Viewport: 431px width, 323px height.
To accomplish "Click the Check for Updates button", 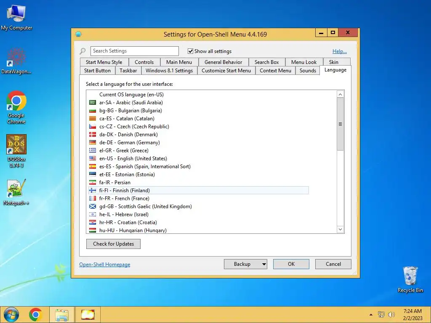I will (x=113, y=244).
